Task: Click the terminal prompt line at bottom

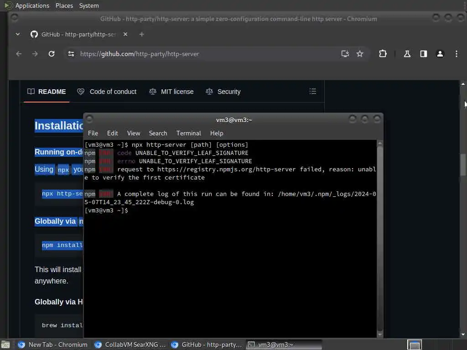Action: point(106,211)
